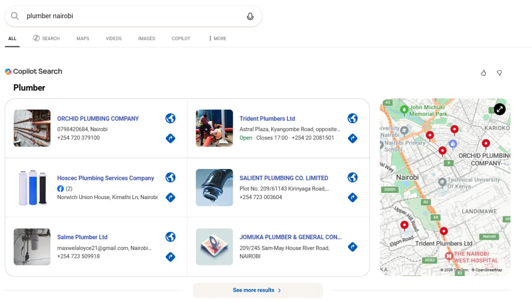Image resolution: width=532 pixels, height=302 pixels.
Task: Visit ORCHID PLUMBING COMPANY website globe icon
Action: pos(170,118)
